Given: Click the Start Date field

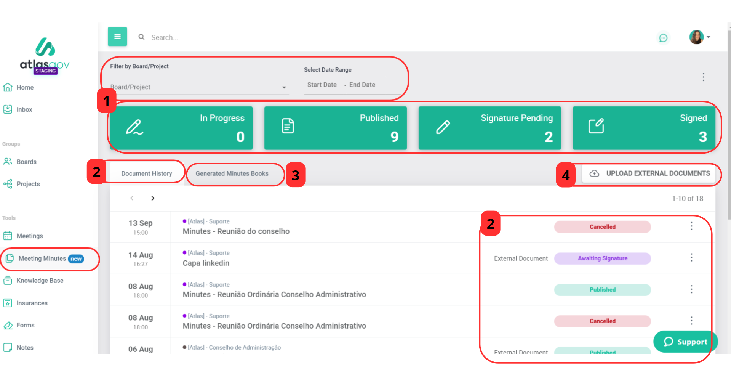Looking at the screenshot, I should tap(322, 85).
